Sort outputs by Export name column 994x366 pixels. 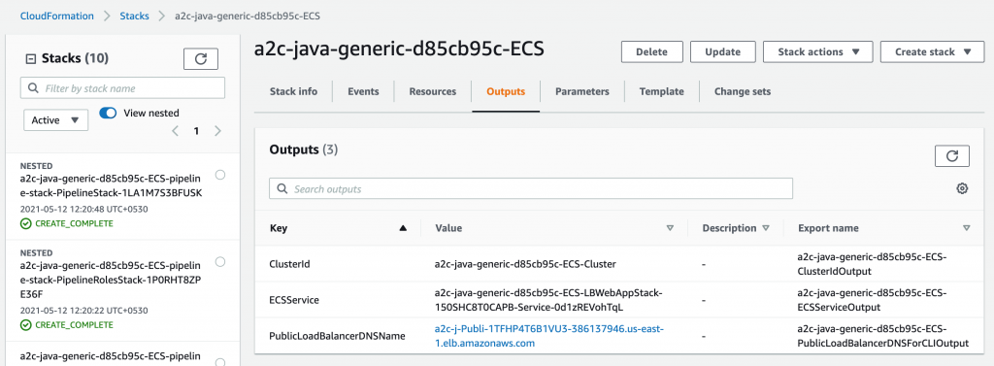pos(966,228)
